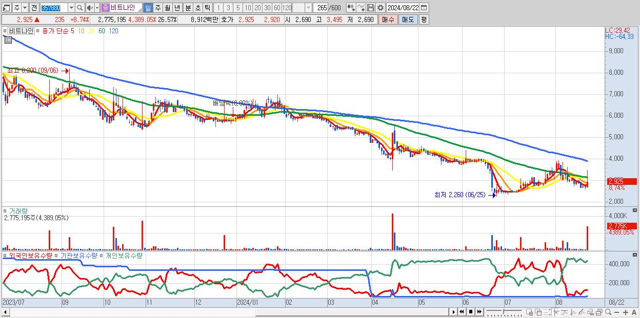The image size is (640, 318).
Task: Edit the date field 2024/08/22
Action: pos(403,8)
